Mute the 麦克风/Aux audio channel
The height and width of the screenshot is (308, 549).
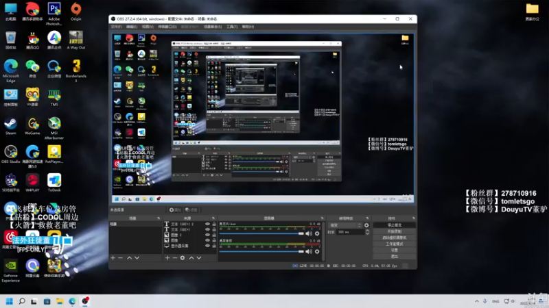tap(309, 233)
